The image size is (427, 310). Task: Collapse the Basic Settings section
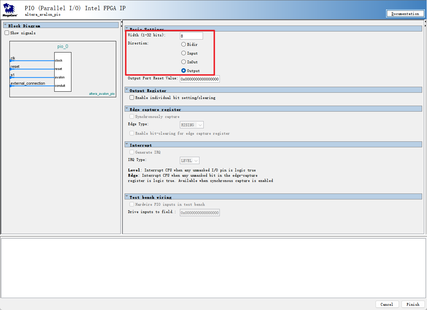tap(127, 28)
